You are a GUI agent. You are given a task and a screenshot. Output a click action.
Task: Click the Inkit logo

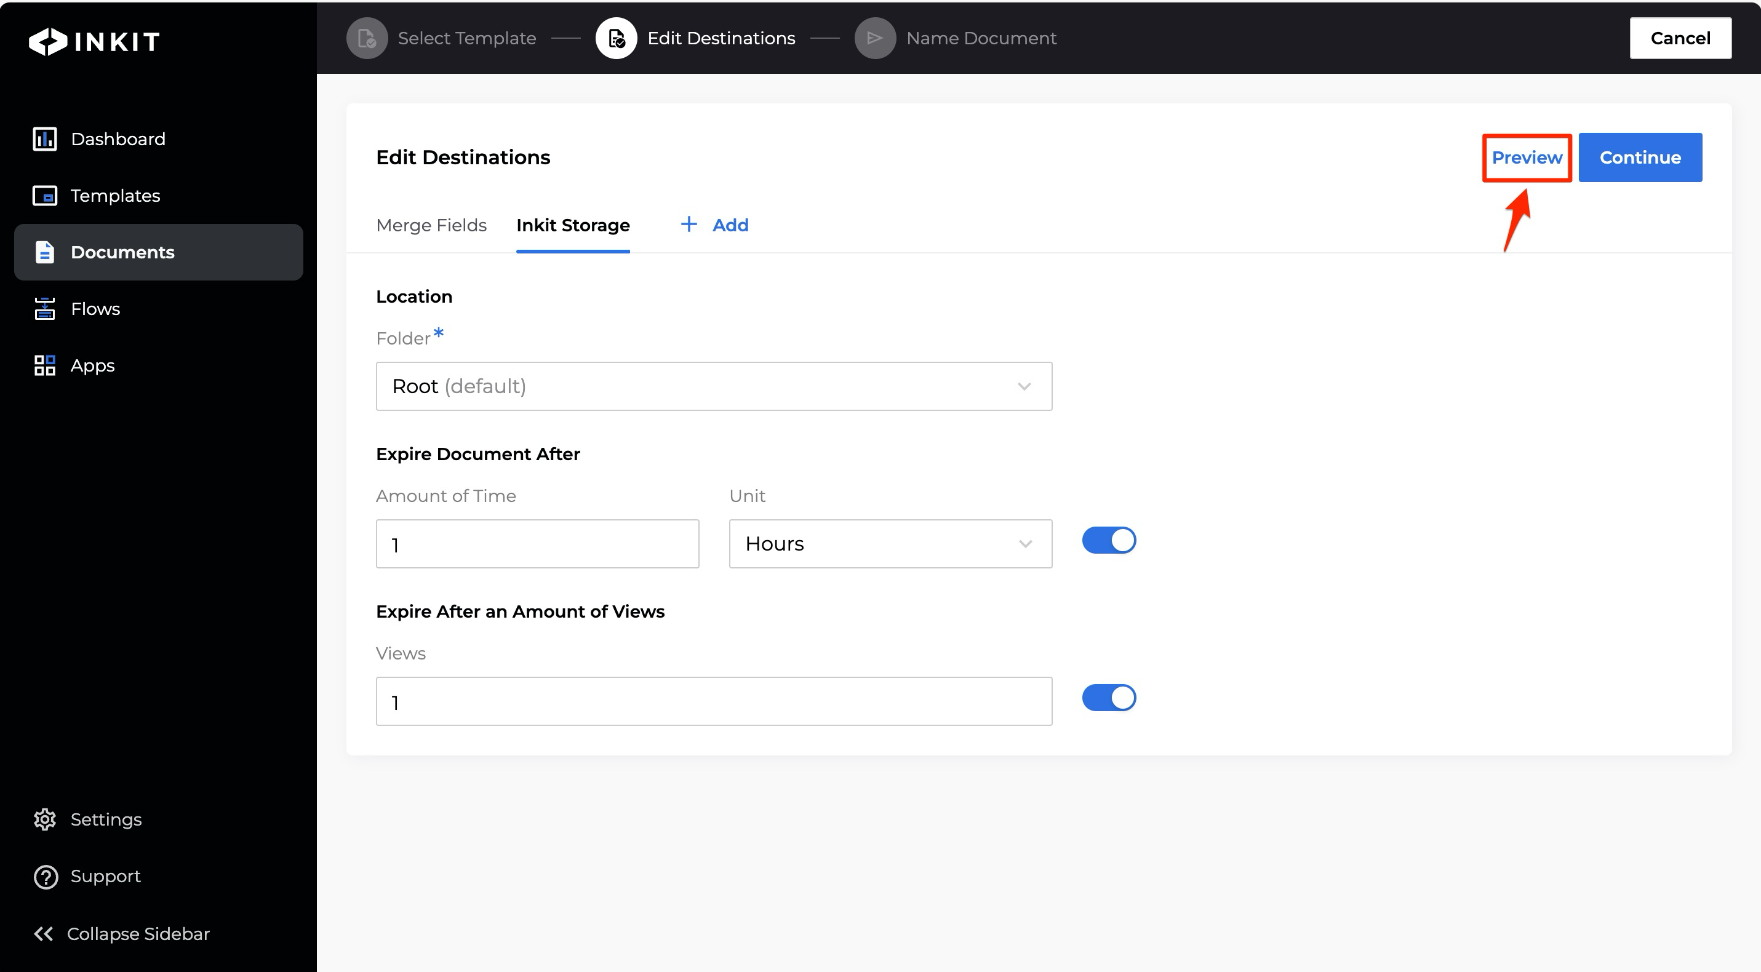94,42
